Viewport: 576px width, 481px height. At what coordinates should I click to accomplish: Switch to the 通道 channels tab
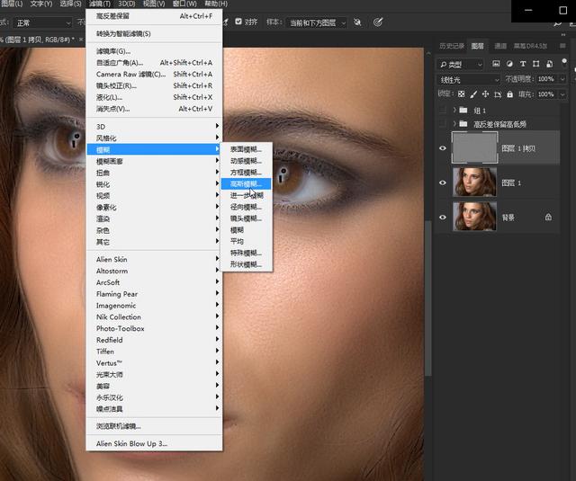tap(500, 46)
